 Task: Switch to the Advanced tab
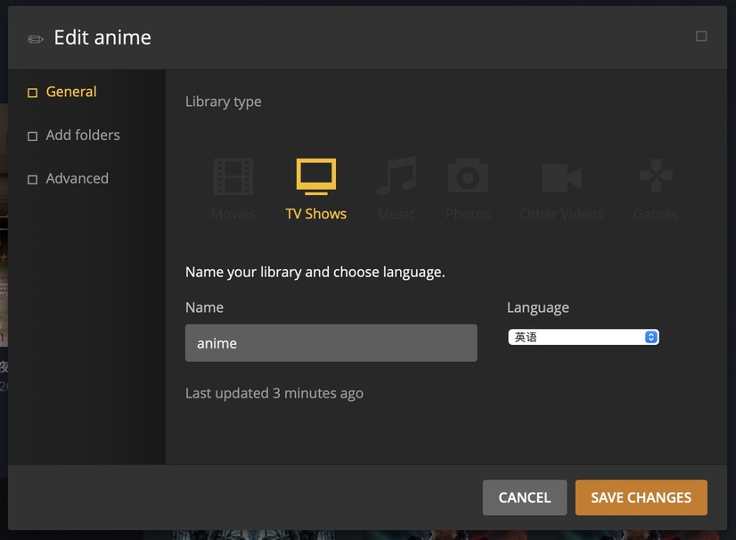(x=68, y=178)
